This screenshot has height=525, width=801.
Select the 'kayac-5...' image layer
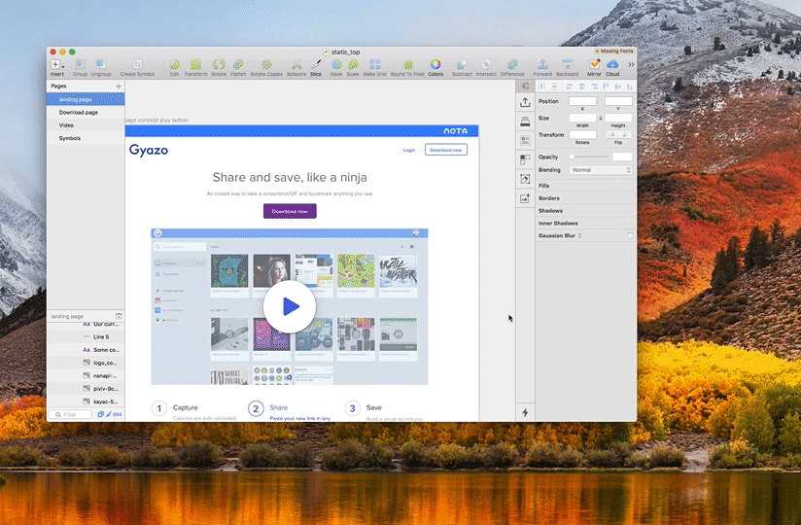tap(86, 402)
